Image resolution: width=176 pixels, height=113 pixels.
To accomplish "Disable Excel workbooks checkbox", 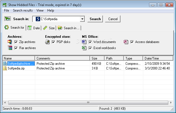I will pos(90,48).
